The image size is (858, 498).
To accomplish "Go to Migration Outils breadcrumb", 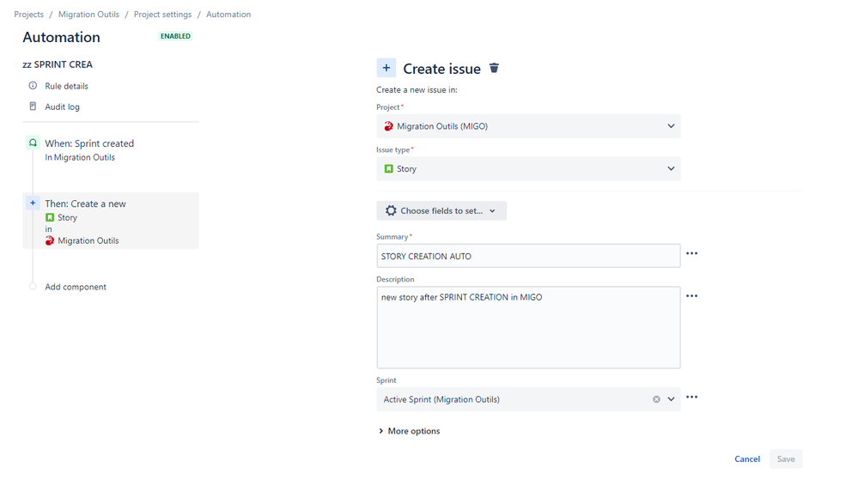I will click(x=88, y=15).
